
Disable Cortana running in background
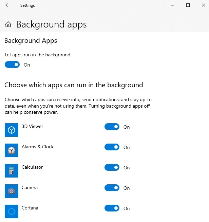point(112,208)
